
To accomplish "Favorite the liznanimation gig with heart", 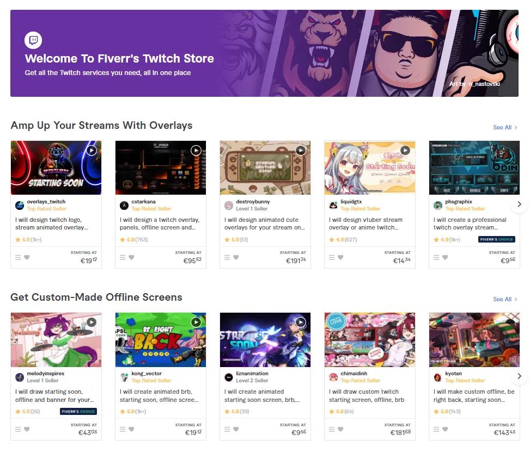I will click(236, 429).
